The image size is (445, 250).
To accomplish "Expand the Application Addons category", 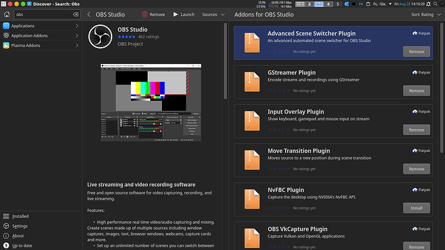I will click(41, 36).
